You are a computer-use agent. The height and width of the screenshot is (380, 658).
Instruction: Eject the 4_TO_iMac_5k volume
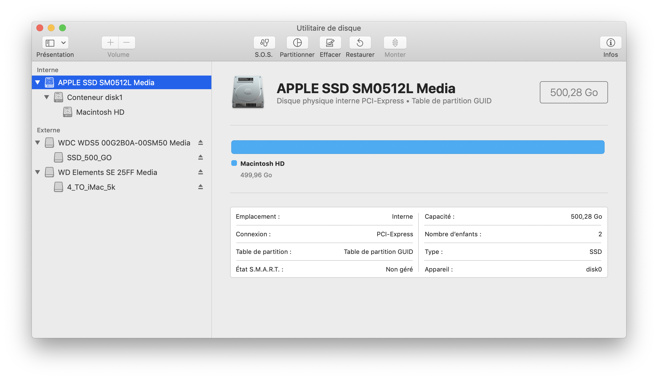tap(201, 187)
